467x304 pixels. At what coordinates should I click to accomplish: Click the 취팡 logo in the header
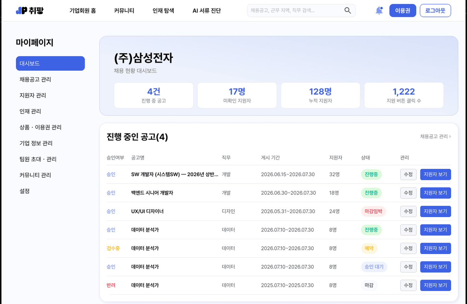pos(30,11)
